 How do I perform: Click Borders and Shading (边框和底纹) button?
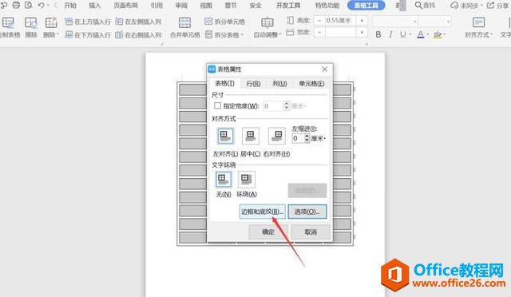click(x=263, y=212)
